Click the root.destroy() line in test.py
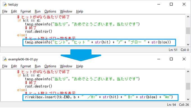Image resolution: width=191 pixels, height=108 pixels. 38,31
